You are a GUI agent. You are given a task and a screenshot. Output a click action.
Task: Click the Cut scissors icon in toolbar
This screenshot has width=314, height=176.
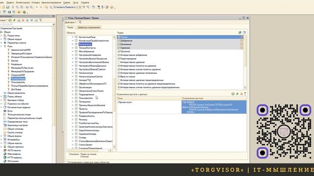tap(13, 7)
